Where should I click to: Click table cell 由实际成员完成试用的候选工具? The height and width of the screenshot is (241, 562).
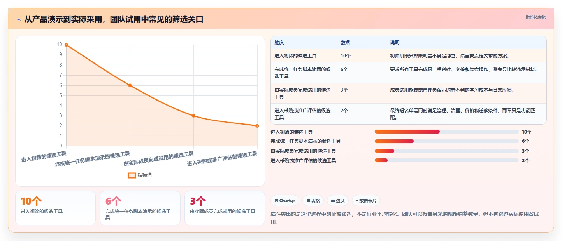302,93
